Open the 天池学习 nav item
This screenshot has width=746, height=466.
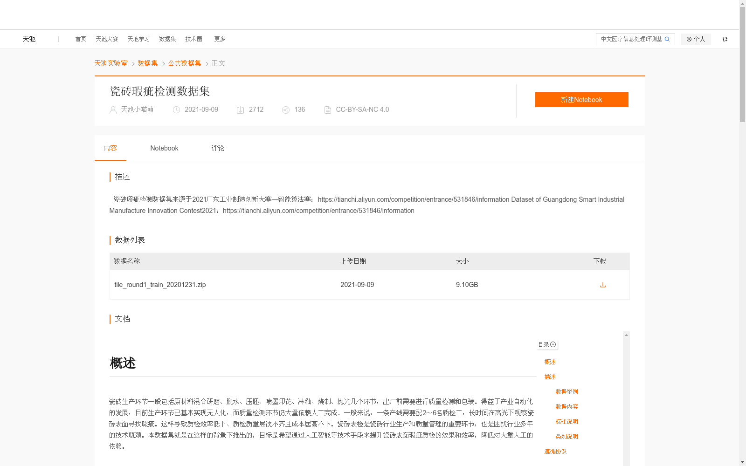[138, 39]
